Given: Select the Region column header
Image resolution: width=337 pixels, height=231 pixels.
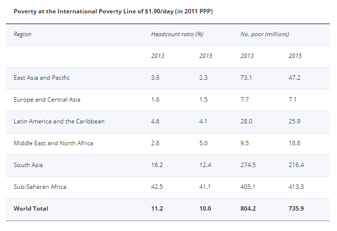Looking at the screenshot, I should click(22, 34).
